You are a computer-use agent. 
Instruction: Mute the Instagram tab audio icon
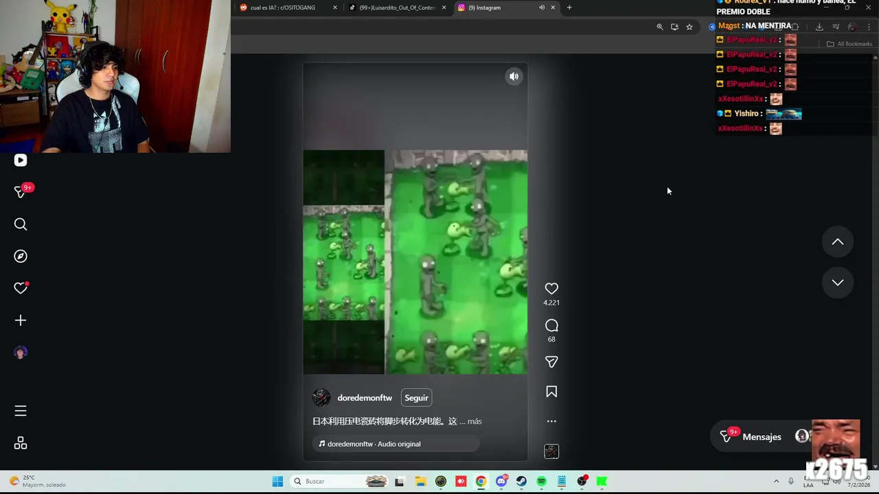tap(542, 8)
